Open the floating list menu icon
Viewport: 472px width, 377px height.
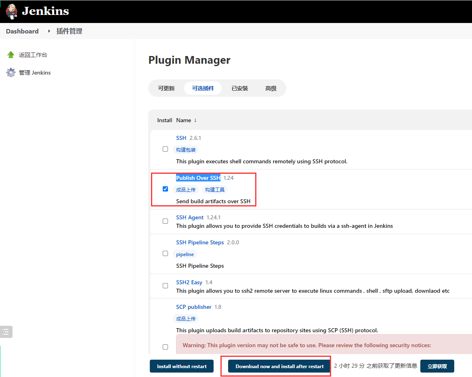[6, 332]
